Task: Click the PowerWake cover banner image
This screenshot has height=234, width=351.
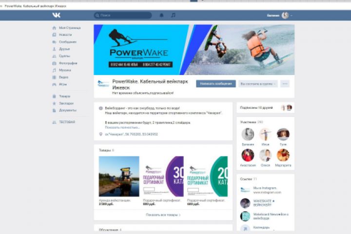Action: coord(194,50)
